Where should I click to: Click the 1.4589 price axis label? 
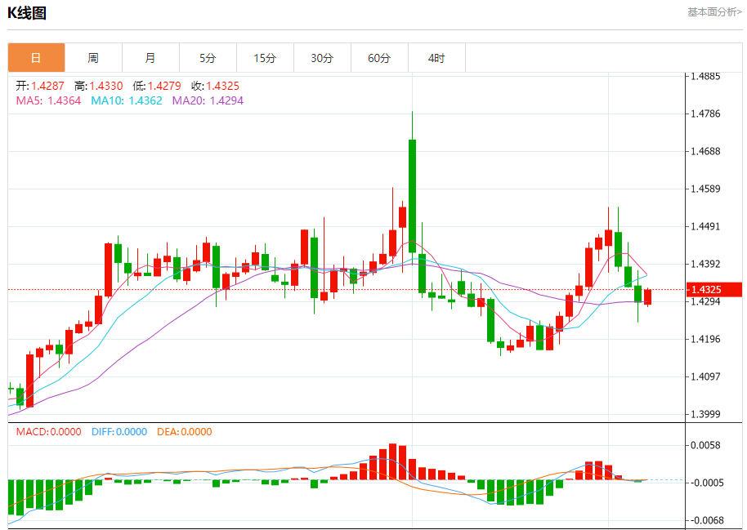point(705,189)
